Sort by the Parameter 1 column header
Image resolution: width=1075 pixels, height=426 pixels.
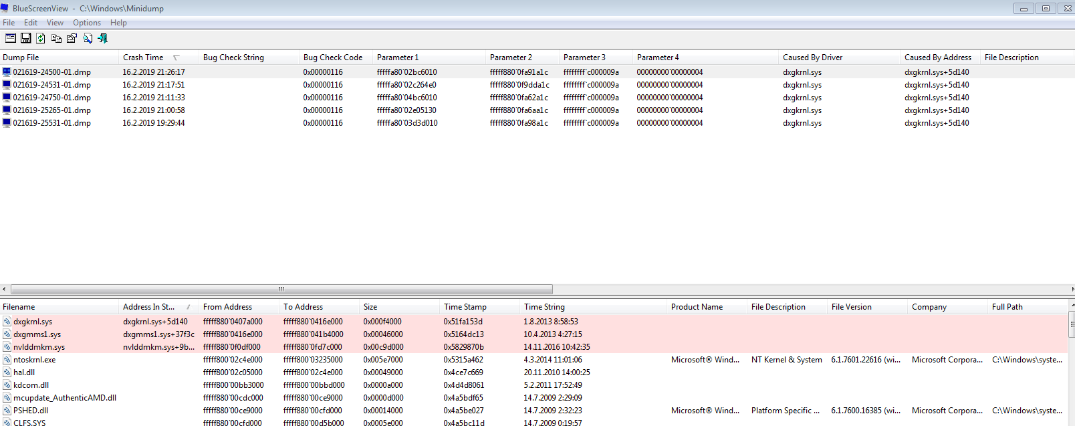pos(430,58)
